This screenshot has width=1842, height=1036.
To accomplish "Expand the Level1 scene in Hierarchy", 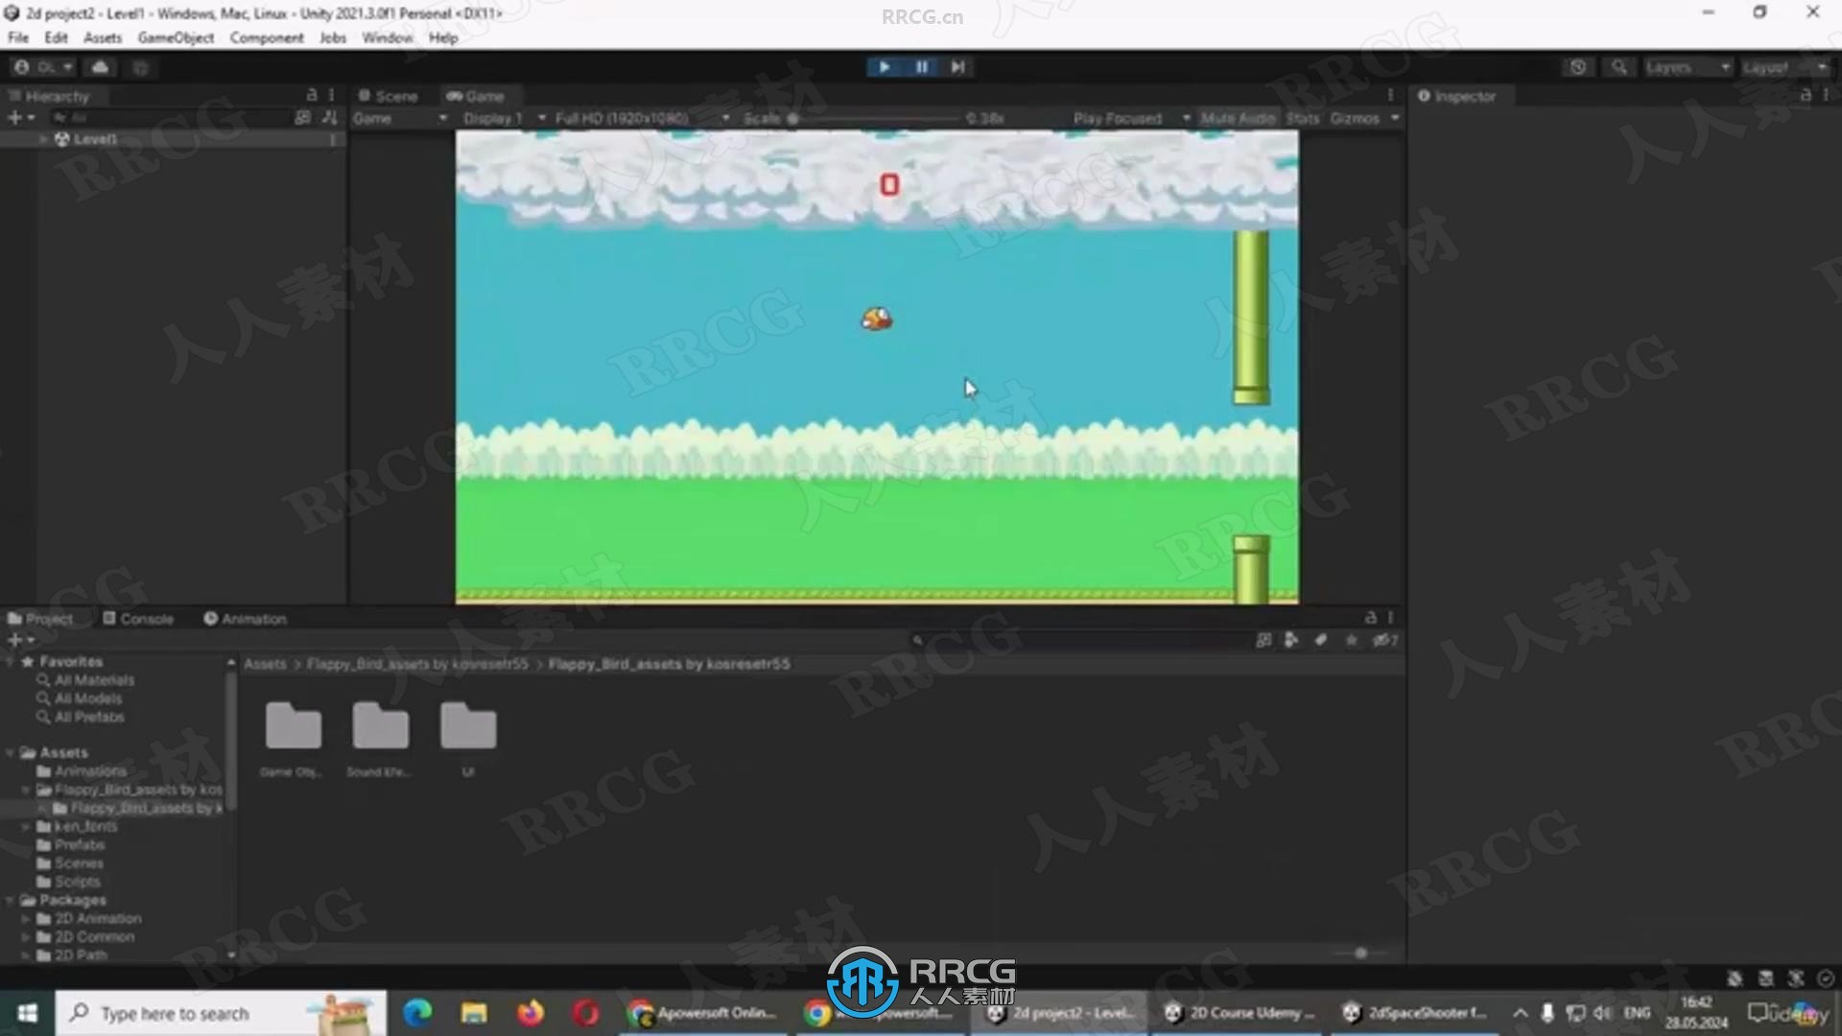I will point(43,139).
